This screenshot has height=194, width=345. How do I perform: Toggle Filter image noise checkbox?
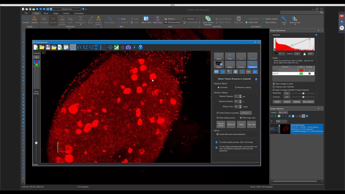(x=241, y=118)
